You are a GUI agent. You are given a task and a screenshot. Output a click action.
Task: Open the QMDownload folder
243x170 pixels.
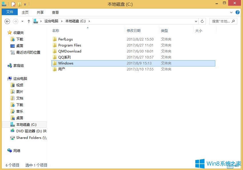[x=69, y=51]
